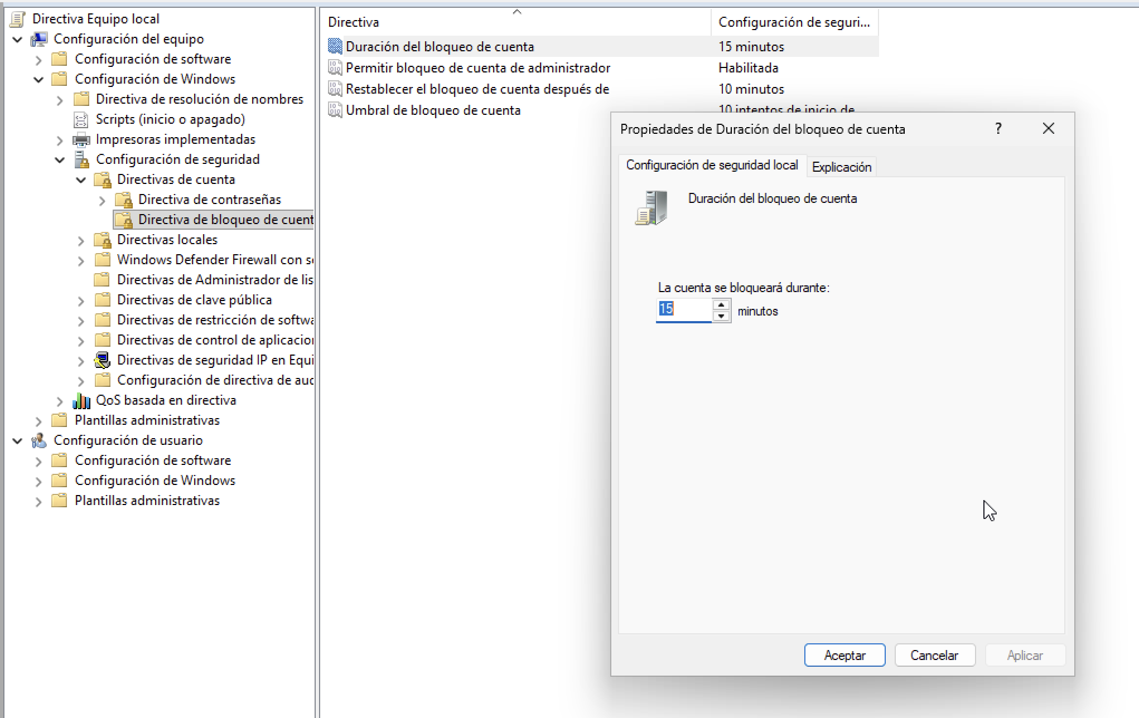Image resolution: width=1139 pixels, height=718 pixels.
Task: Click the minutes input field showing 15
Action: (x=684, y=310)
